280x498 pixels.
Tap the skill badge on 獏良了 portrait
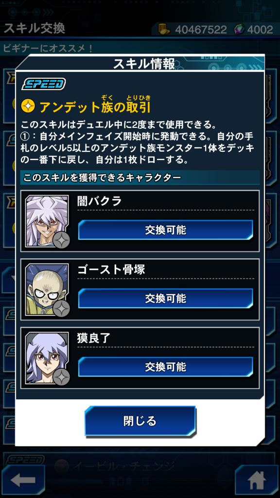click(x=61, y=377)
